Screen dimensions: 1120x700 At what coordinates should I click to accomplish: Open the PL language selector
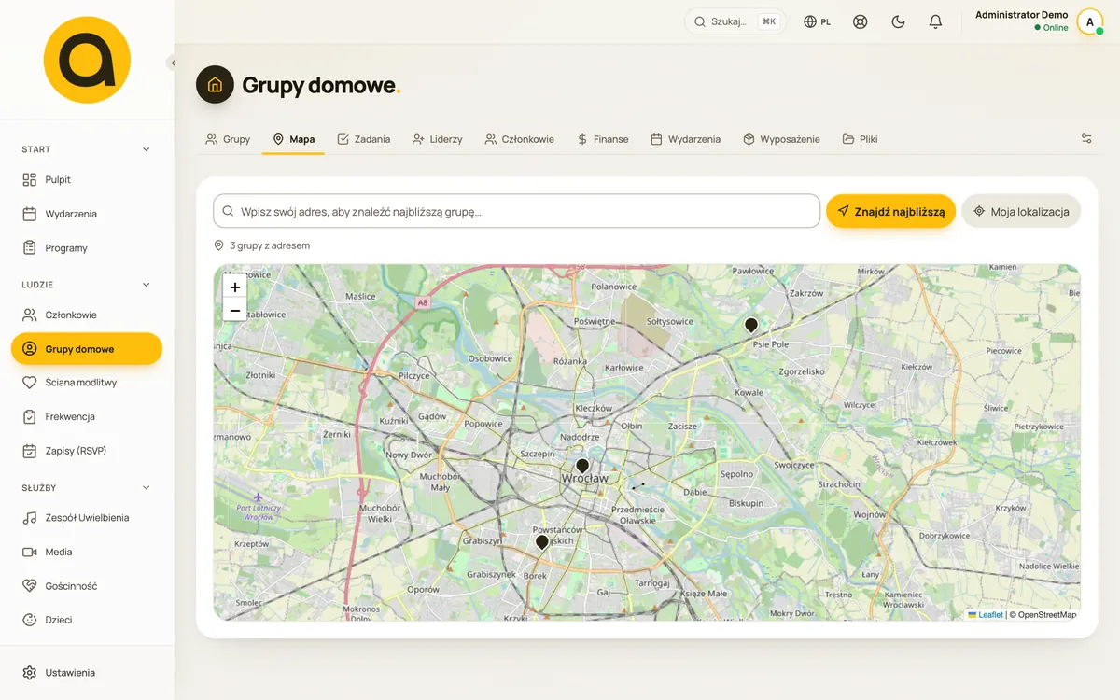click(x=818, y=21)
